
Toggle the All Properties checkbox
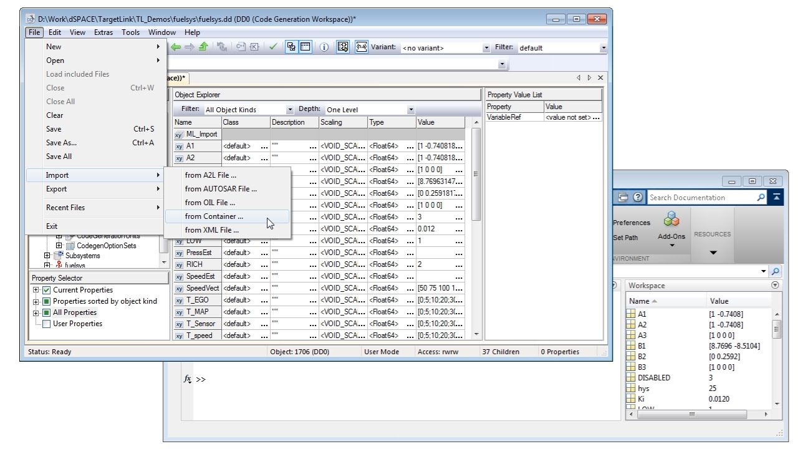(x=46, y=312)
